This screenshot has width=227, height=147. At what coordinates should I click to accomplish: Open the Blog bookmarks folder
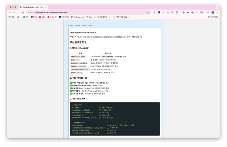[89, 17]
